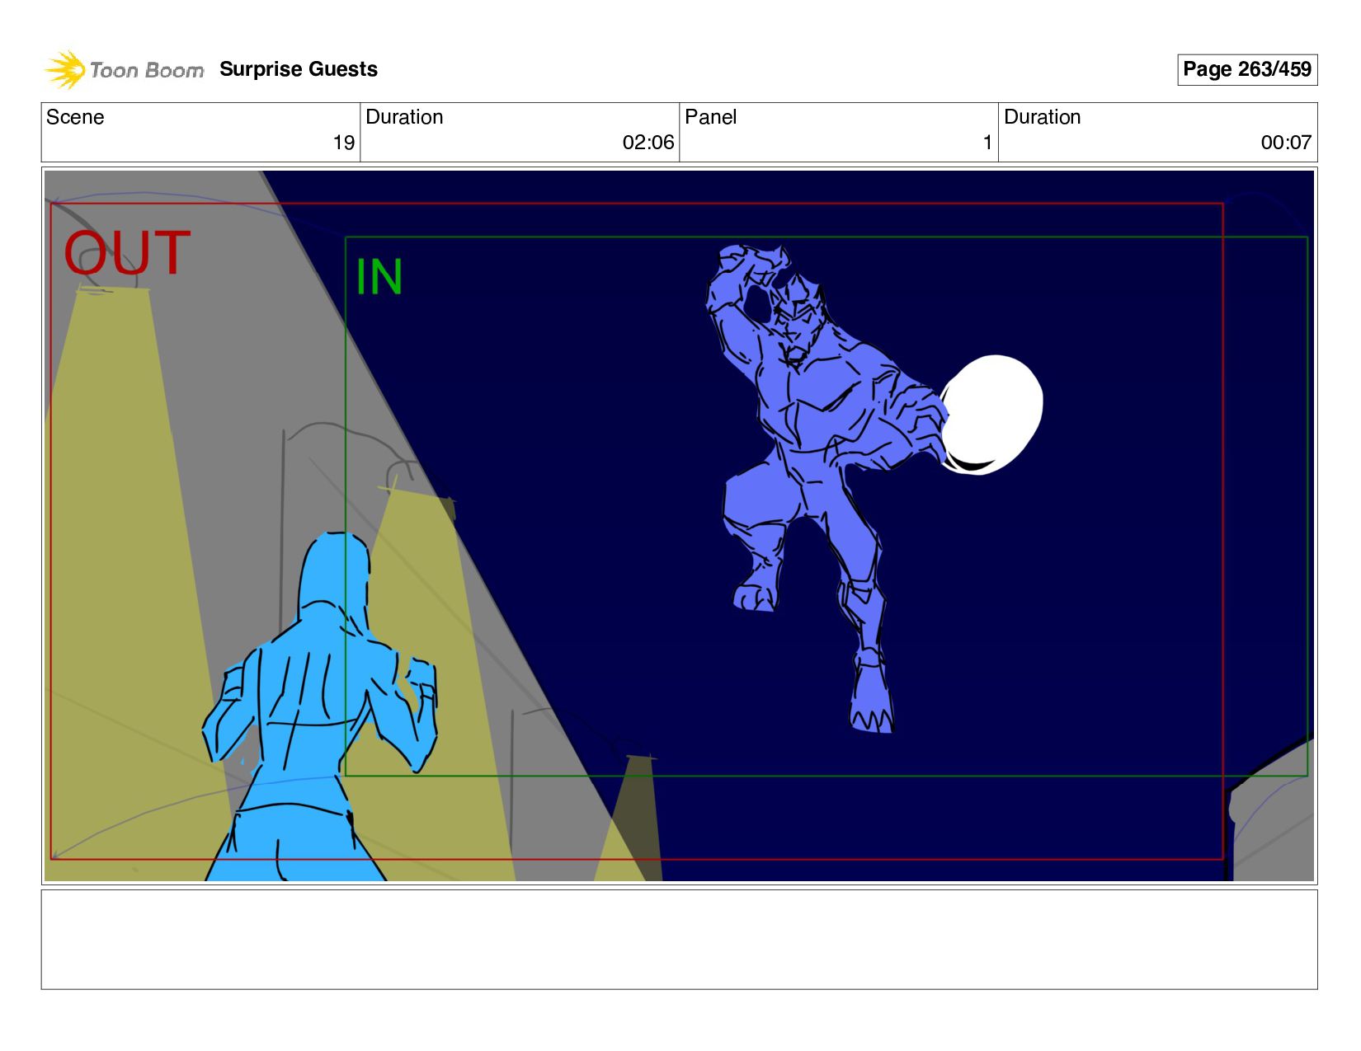Click scene duration value 02:06
1361x1051 pixels.
click(648, 143)
